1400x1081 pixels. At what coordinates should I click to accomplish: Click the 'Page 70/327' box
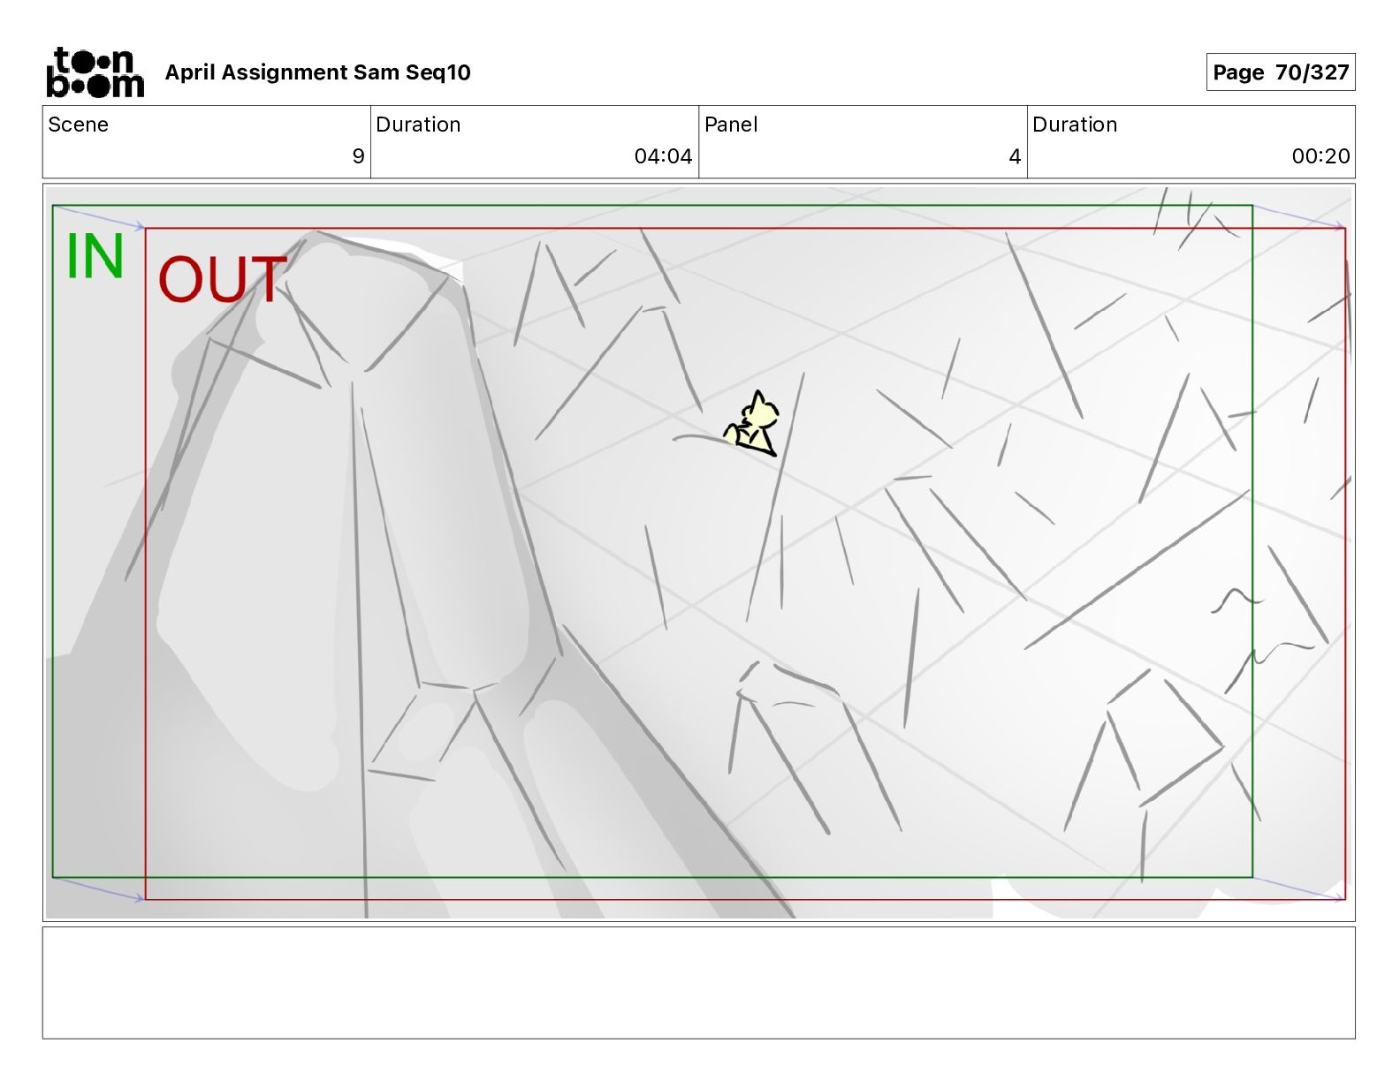(x=1280, y=72)
